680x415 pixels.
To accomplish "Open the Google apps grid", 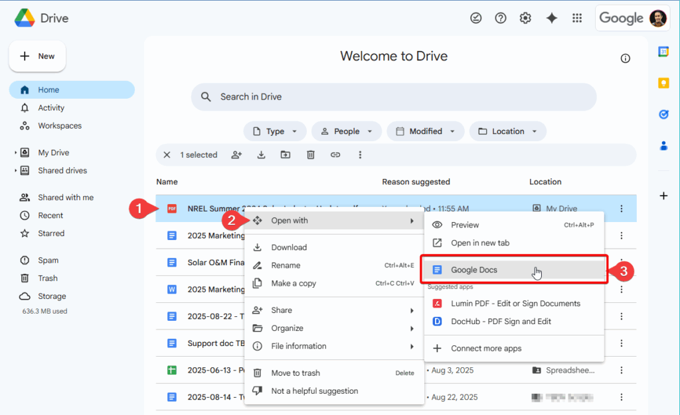I will [577, 18].
